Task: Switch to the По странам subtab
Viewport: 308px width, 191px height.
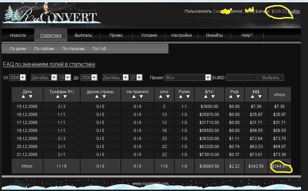Action: click(x=73, y=49)
